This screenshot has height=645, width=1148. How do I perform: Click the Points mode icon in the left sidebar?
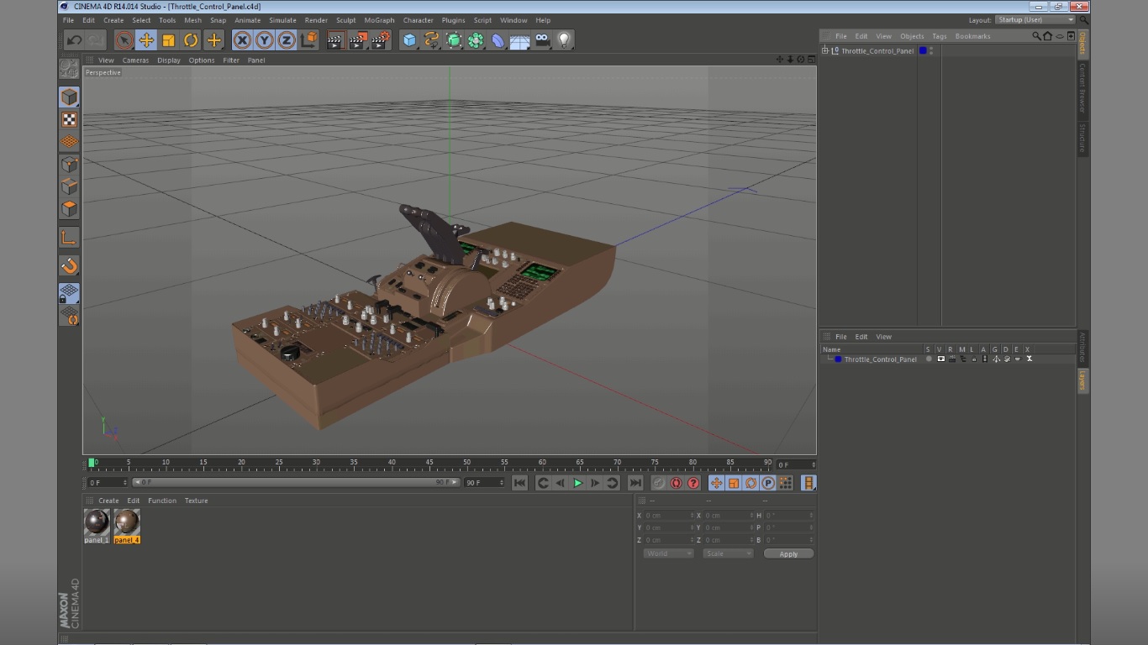click(x=69, y=165)
